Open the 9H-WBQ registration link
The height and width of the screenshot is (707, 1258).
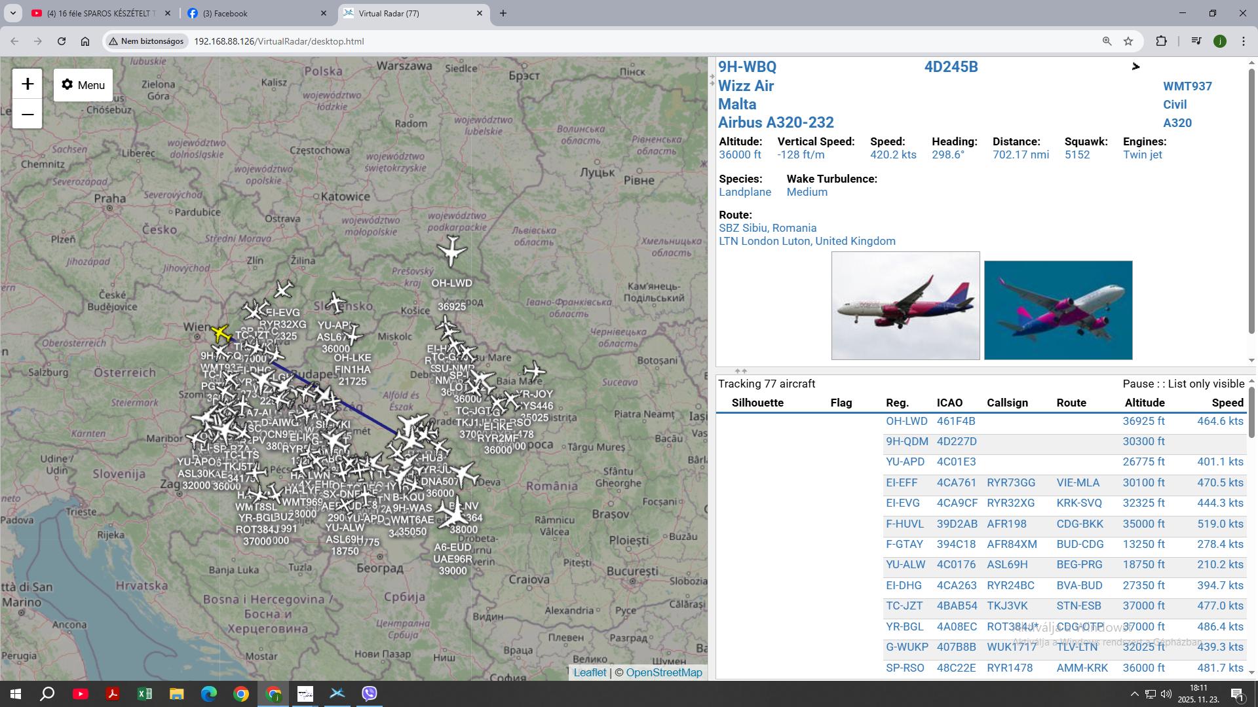click(747, 67)
